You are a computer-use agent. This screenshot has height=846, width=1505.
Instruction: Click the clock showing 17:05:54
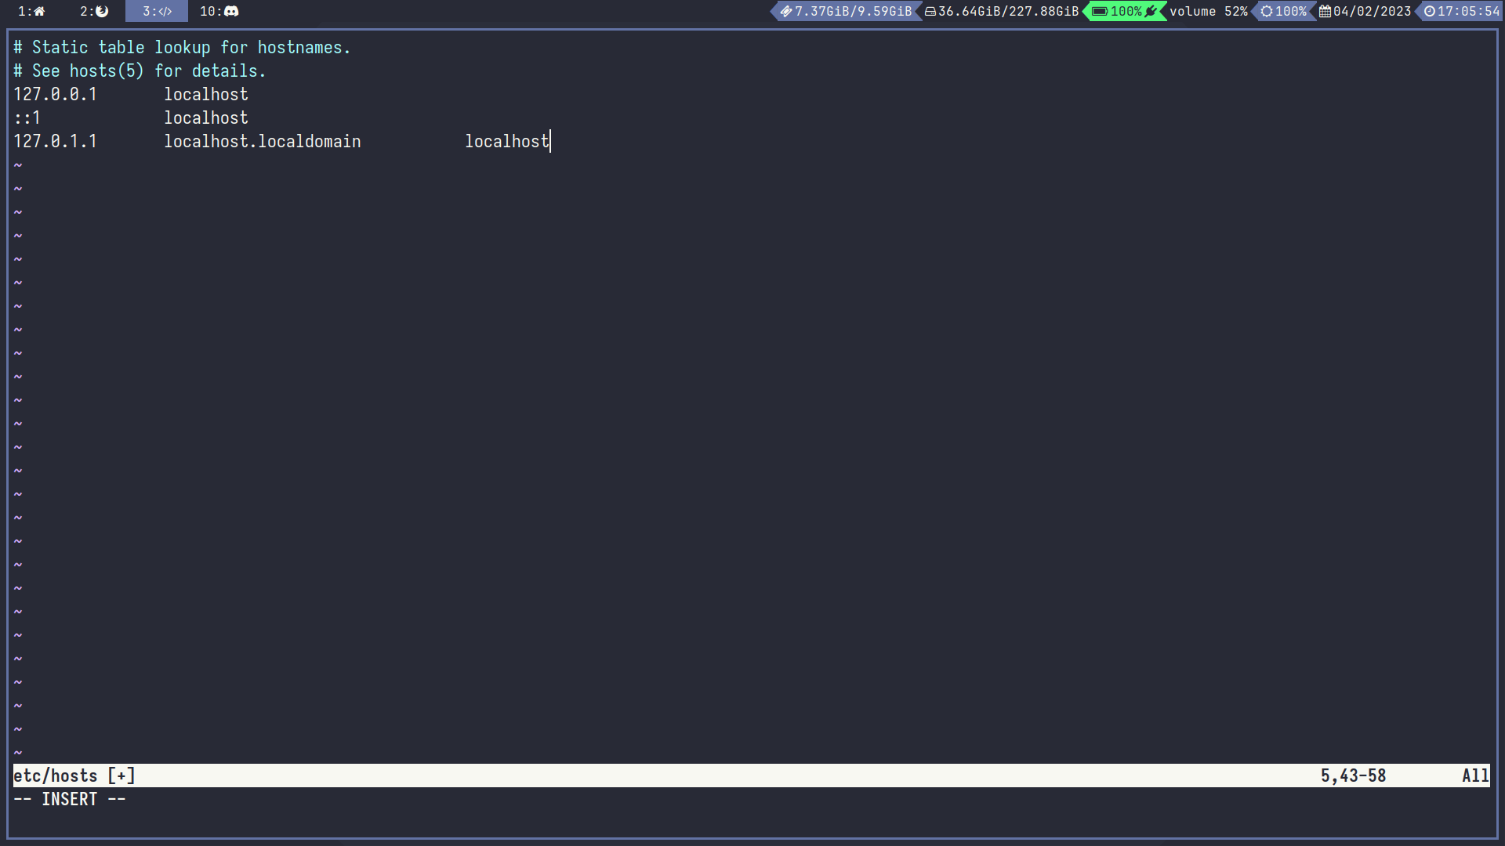[x=1467, y=11]
